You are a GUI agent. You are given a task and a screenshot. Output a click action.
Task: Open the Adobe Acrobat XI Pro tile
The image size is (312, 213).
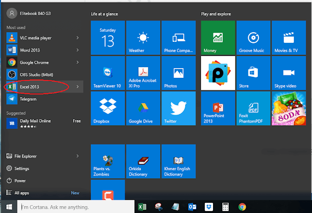coord(143,73)
